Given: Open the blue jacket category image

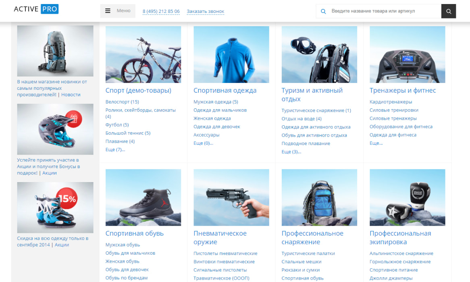Looking at the screenshot, I should (231, 54).
